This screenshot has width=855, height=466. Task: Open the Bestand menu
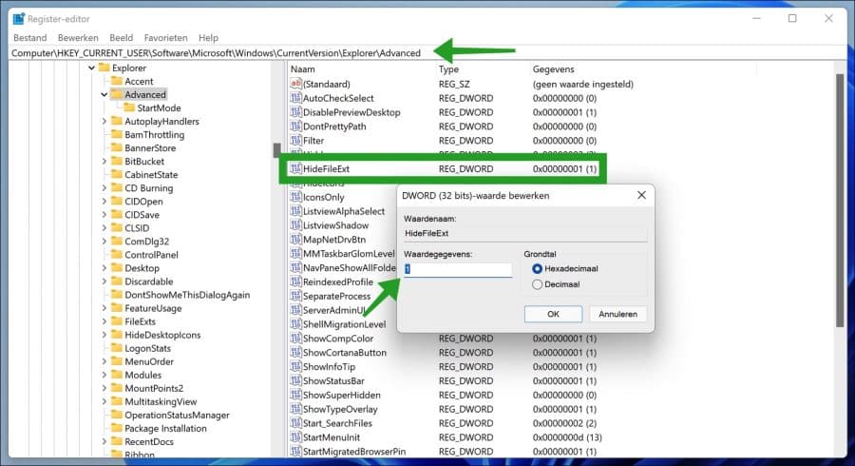click(x=30, y=38)
